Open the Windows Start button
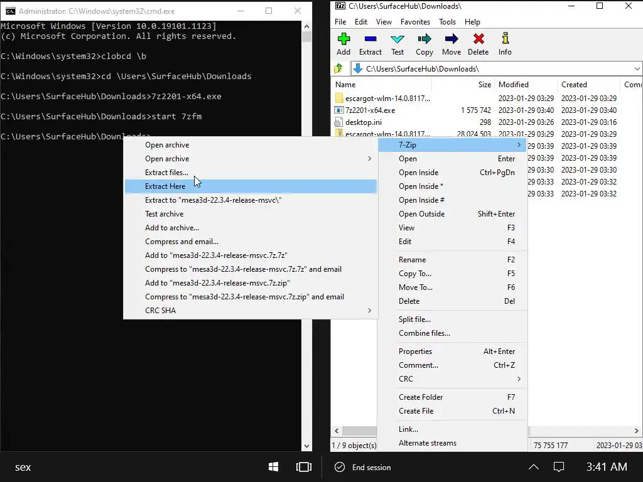Viewport: 643px width, 482px height. click(274, 467)
